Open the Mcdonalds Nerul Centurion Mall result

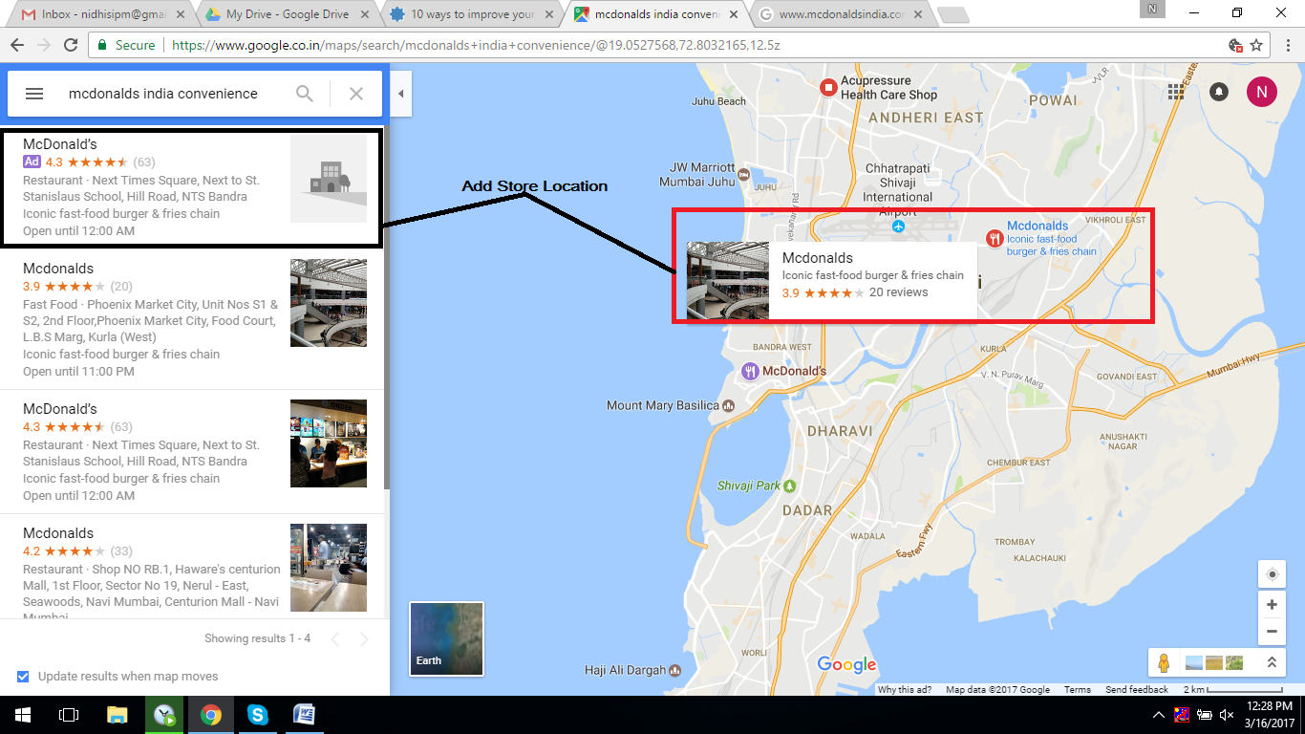tap(192, 568)
